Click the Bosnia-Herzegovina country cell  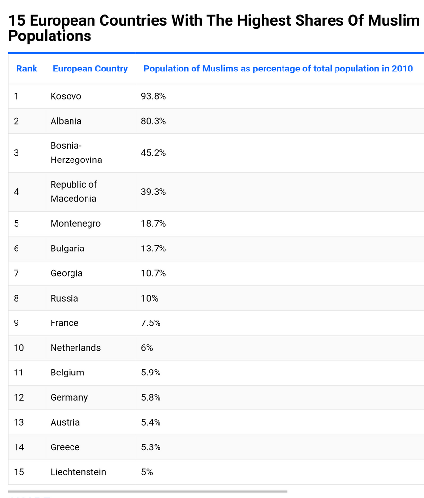coord(76,153)
